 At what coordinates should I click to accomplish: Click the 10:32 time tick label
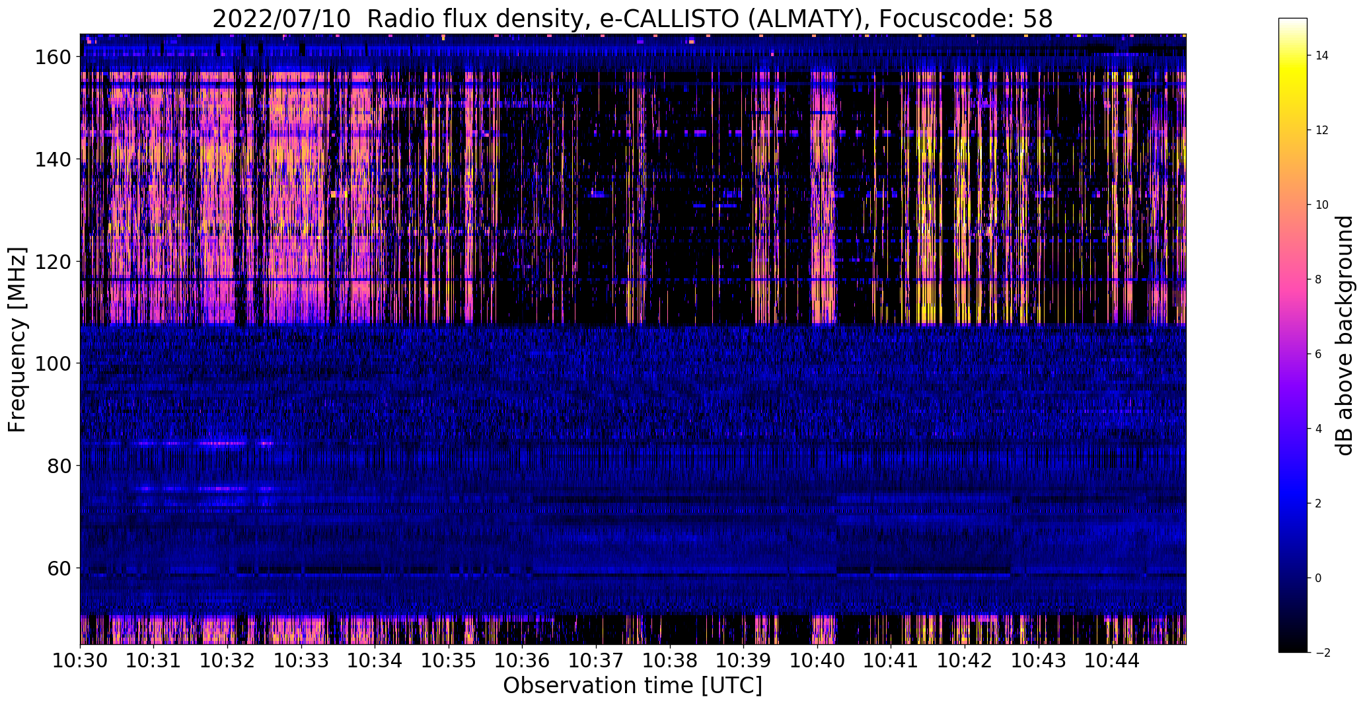tap(228, 659)
